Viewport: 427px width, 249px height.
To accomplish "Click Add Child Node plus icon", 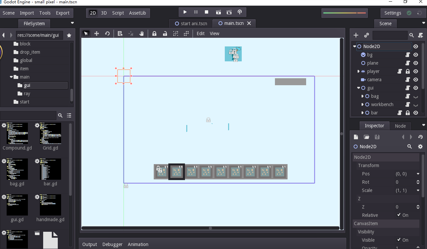I will (x=356, y=35).
